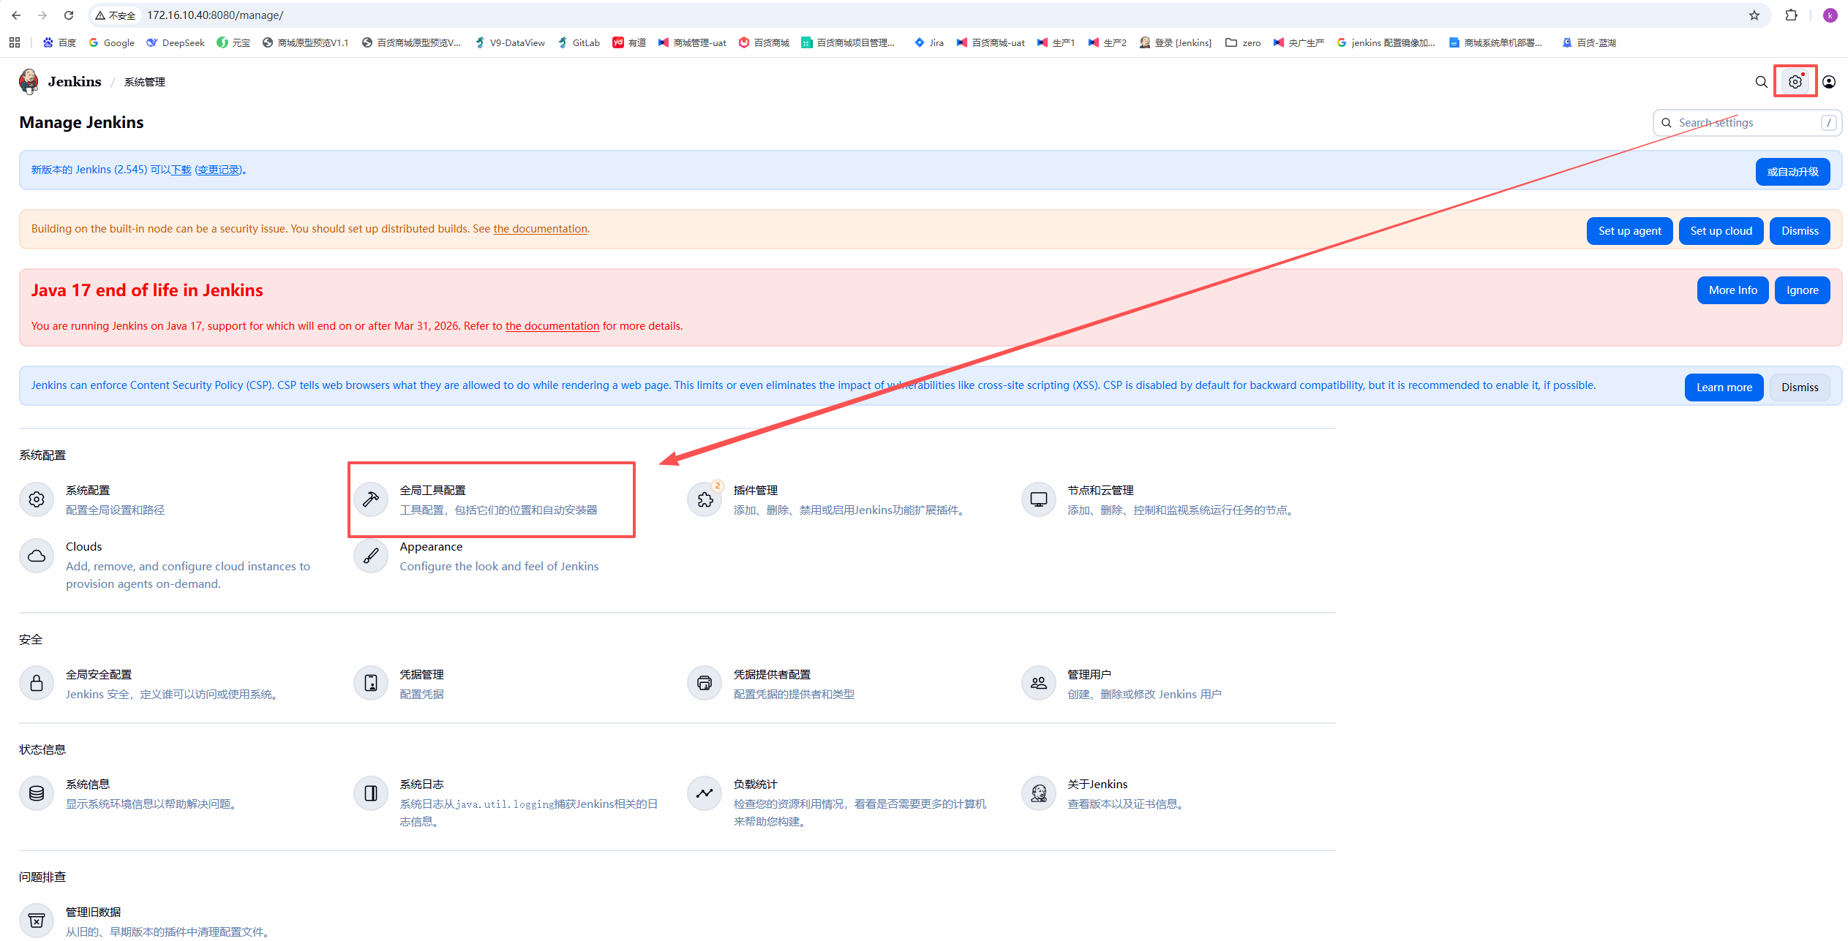Open the Jira bookmark
The height and width of the screenshot is (941, 1848).
click(x=929, y=42)
